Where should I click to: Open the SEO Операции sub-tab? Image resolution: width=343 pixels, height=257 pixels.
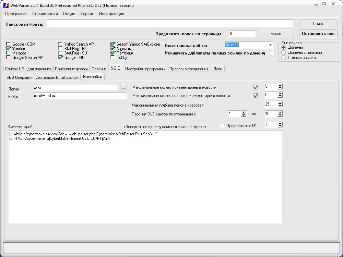pyautogui.click(x=20, y=77)
